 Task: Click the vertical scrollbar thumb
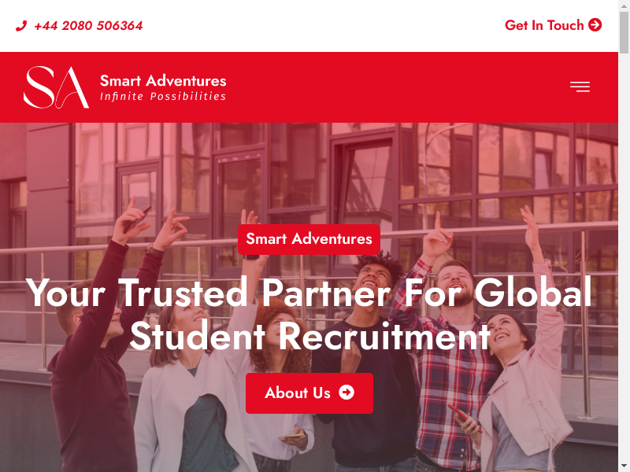tap(624, 32)
